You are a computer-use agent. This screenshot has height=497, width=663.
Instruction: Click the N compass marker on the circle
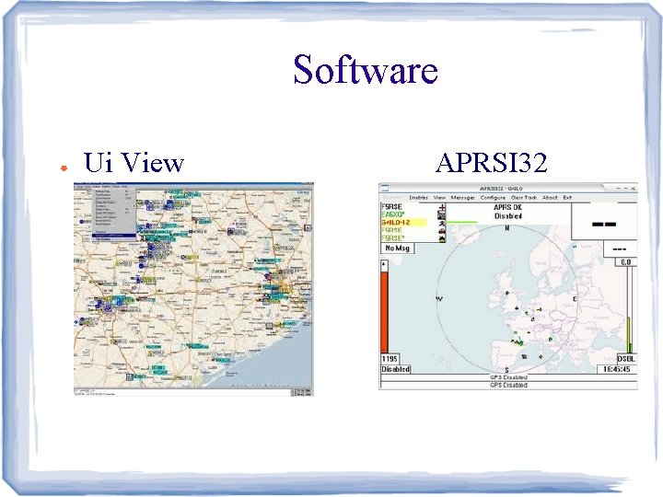coord(507,228)
